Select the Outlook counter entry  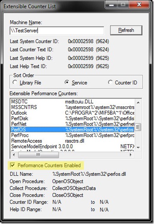[x=72, y=113]
